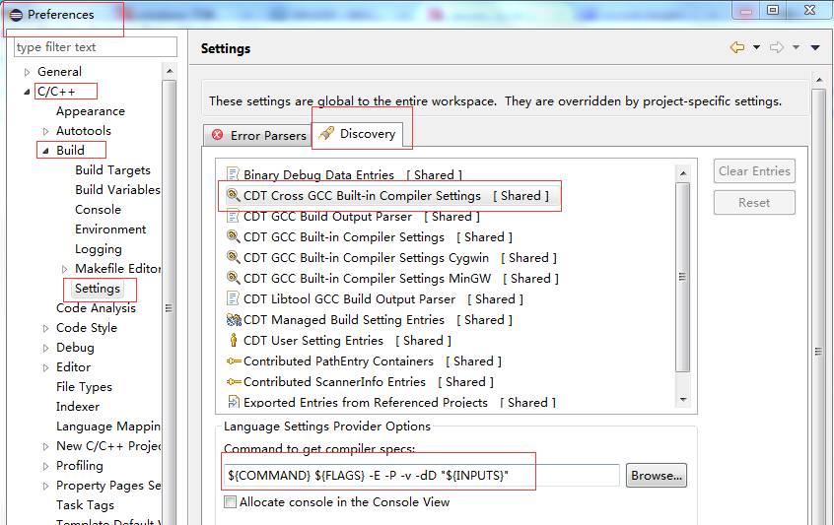
Task: Select Language Mappings in the tree
Action: [x=108, y=427]
